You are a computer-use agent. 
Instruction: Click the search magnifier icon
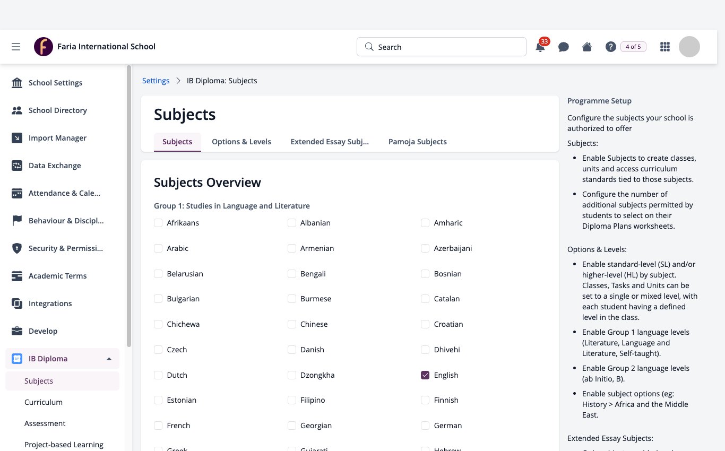click(x=369, y=47)
